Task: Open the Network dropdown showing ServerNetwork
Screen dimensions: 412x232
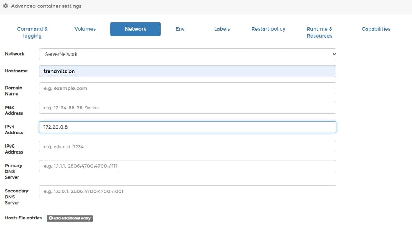Action: pos(188,54)
